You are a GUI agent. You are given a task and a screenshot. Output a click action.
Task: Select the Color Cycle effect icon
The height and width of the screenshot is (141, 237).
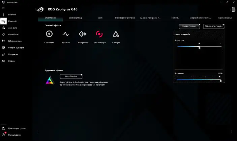pos(99,34)
